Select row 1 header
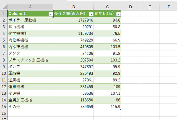This screenshot has width=177, height=120. click(4, 14)
